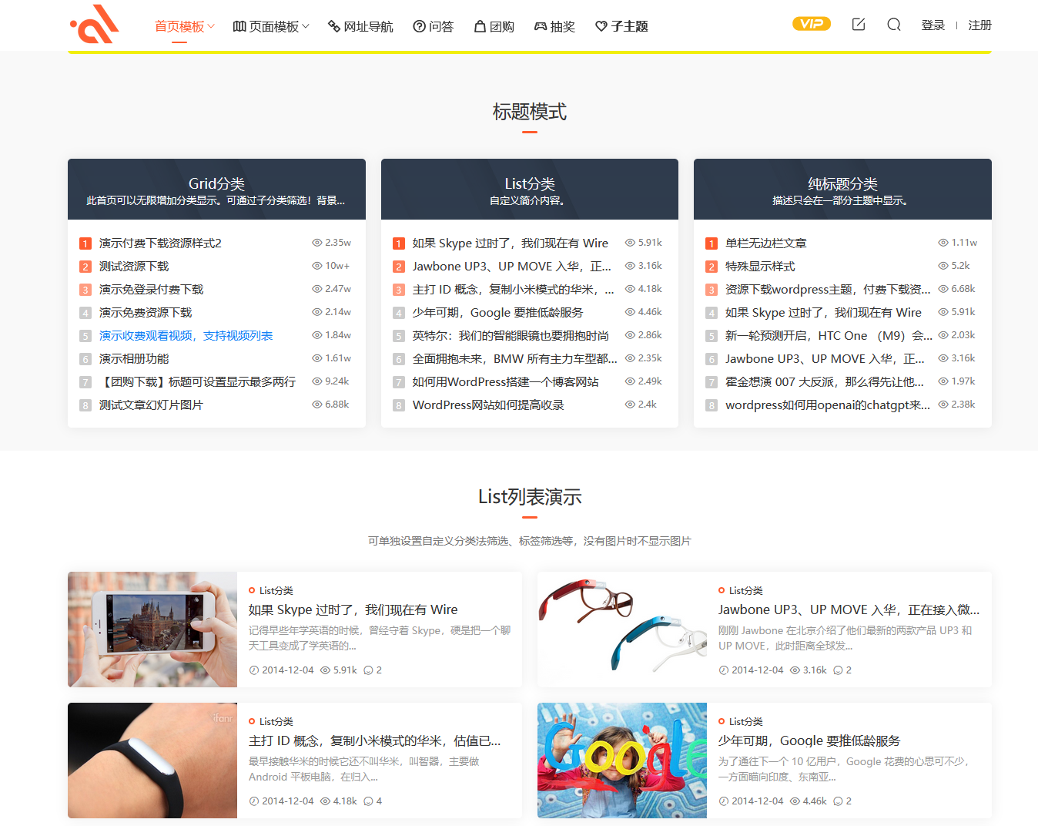Click the hand holding phone thumbnail
Screen dimensions: 1038x826
(152, 630)
